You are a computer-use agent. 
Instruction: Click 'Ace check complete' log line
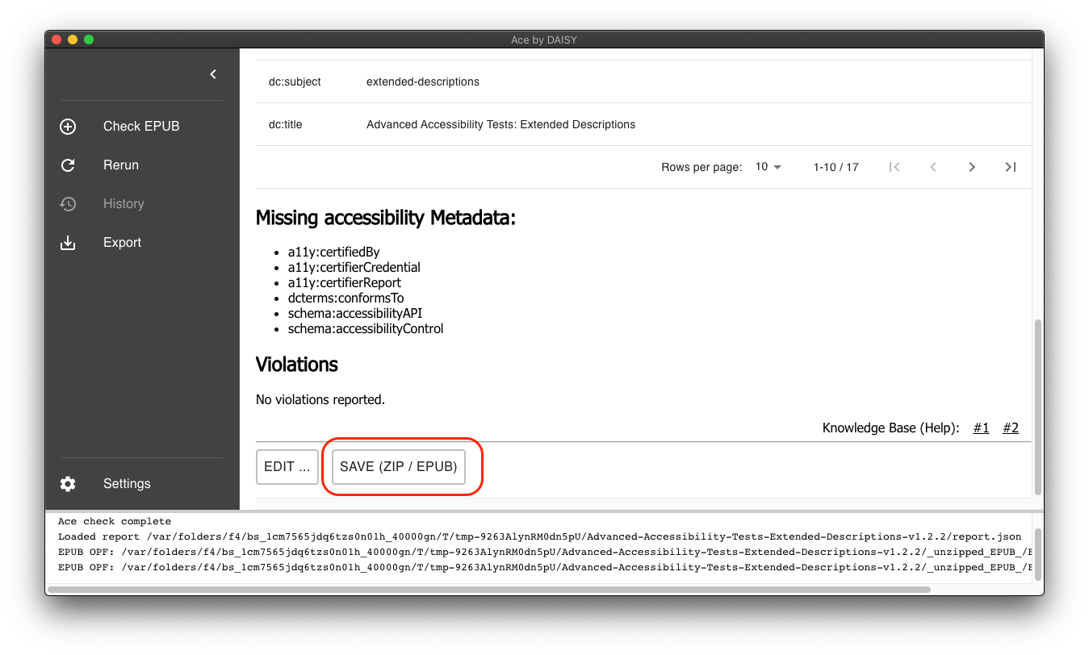115,522
